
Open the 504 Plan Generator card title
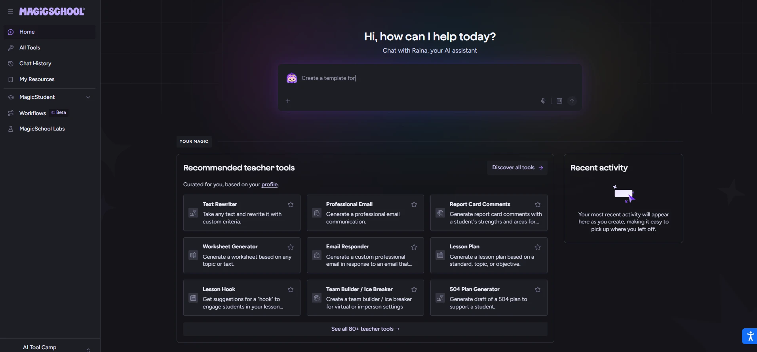474,289
